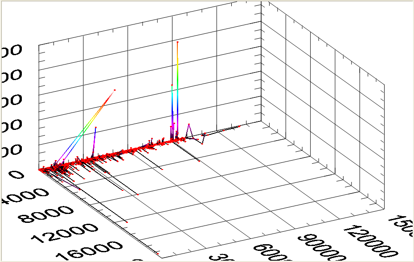The image size is (414, 262).
Task: Click the 120000 axis label
Action: [370, 241]
